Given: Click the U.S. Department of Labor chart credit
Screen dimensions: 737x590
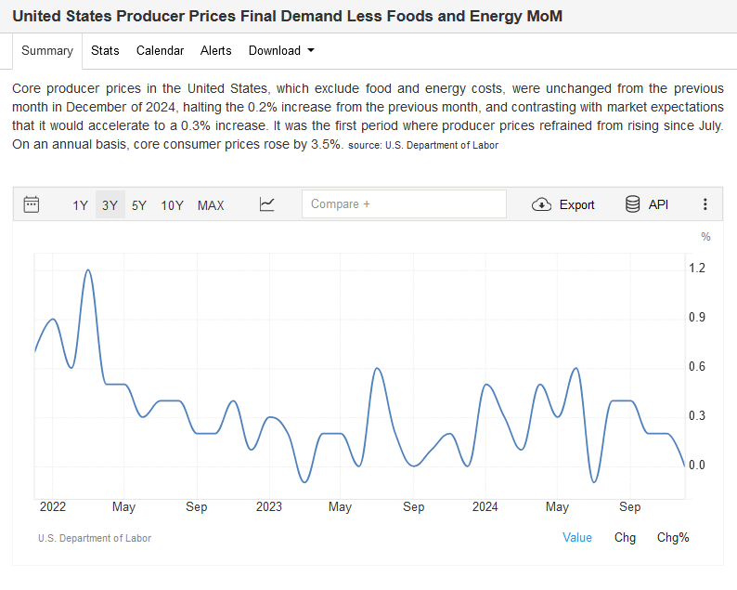Looking at the screenshot, I should click(95, 538).
